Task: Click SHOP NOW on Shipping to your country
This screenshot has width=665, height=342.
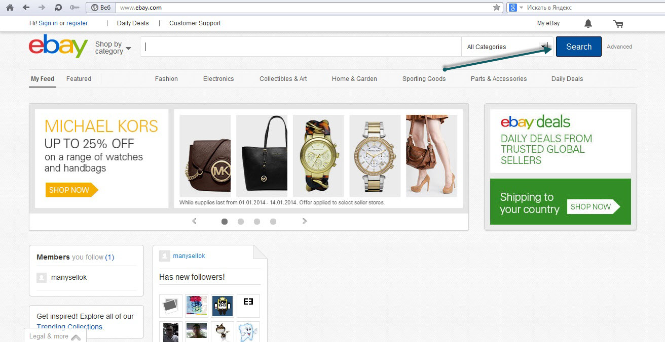Action: (594, 206)
